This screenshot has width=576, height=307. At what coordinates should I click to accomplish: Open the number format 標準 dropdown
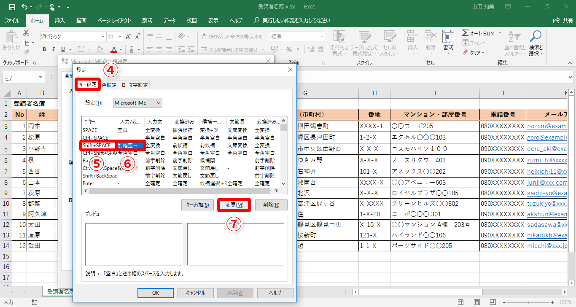pyautogui.click(x=321, y=37)
